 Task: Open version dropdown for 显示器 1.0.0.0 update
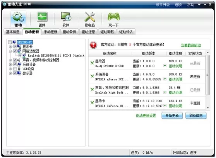pyautogui.click(x=165, y=66)
